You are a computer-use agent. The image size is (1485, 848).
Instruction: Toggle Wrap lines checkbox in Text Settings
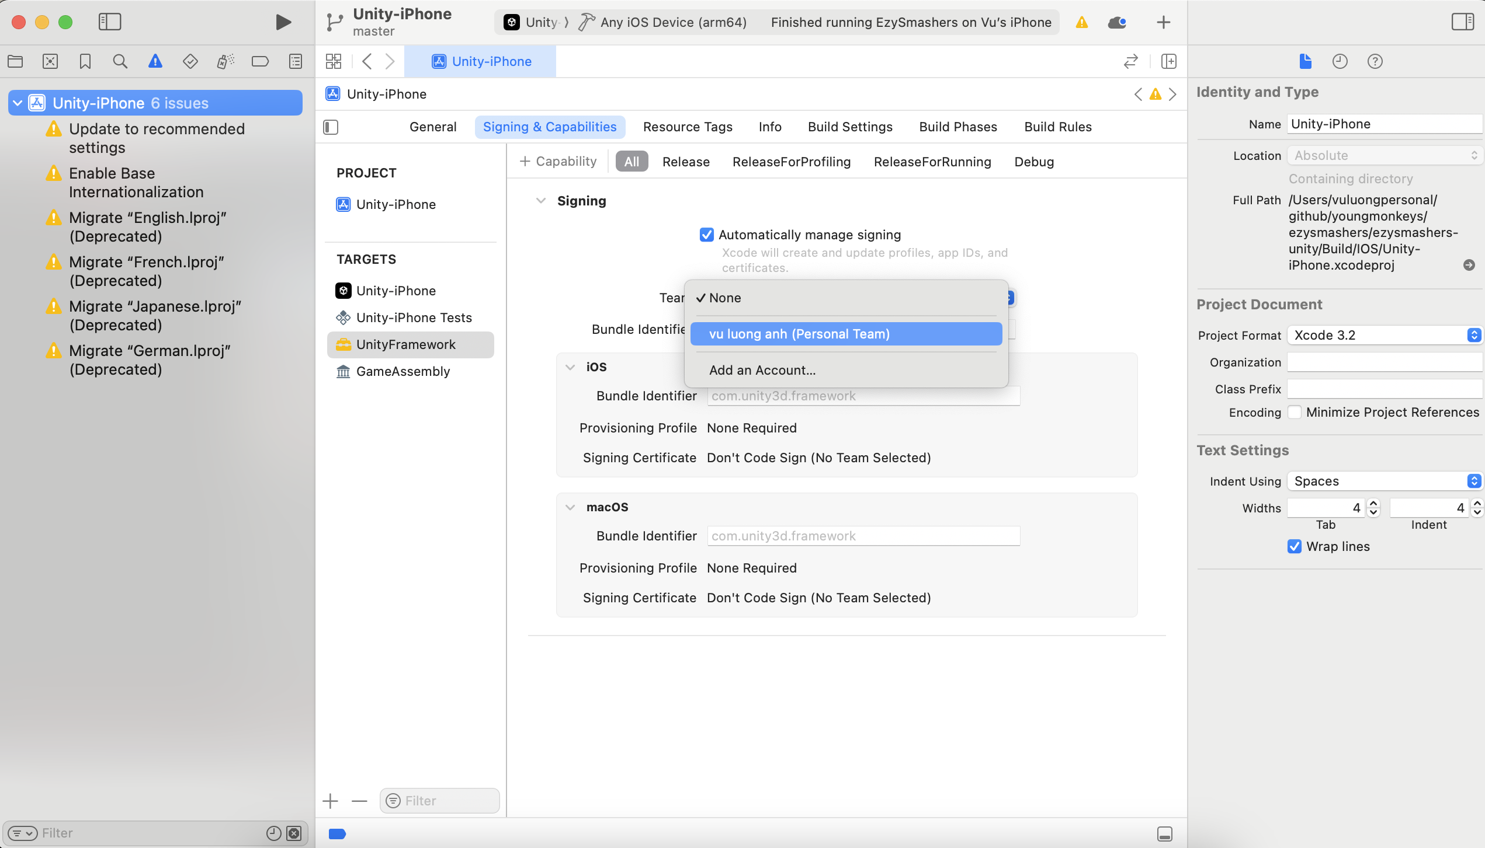click(1295, 545)
